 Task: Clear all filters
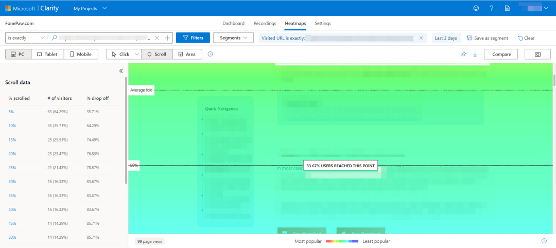coord(526,38)
